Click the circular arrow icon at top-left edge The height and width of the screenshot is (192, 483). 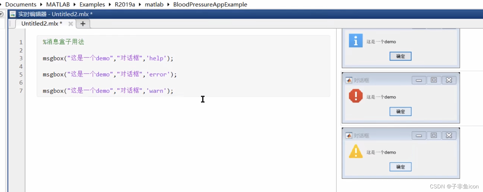(1, 14)
